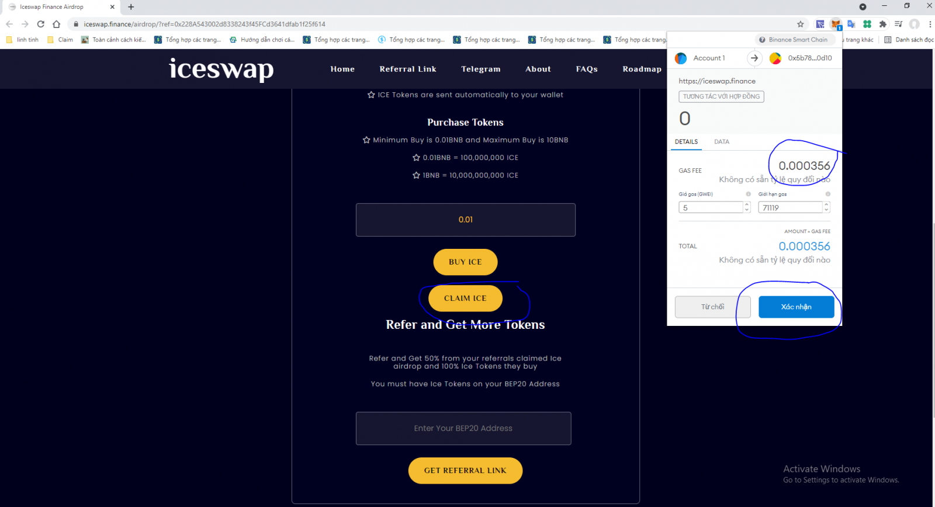Click the Xác nhận confirm button
935x507 pixels.
click(797, 307)
